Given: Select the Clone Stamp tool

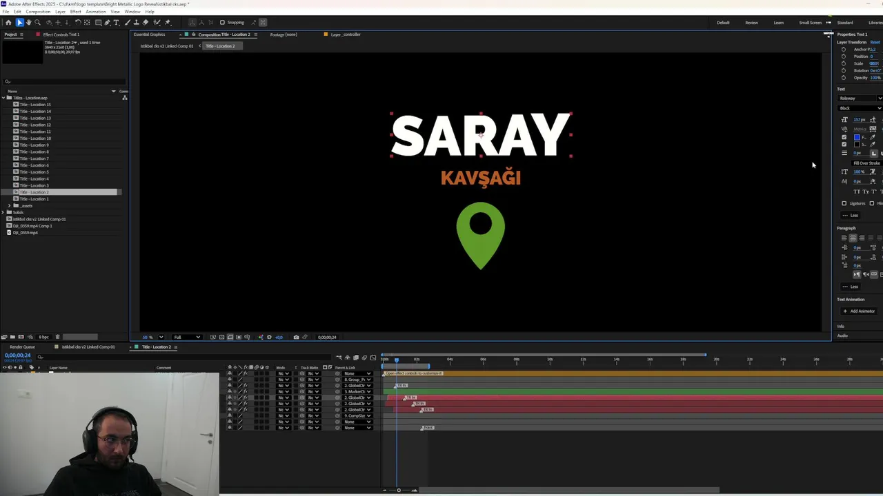Looking at the screenshot, I should point(136,22).
